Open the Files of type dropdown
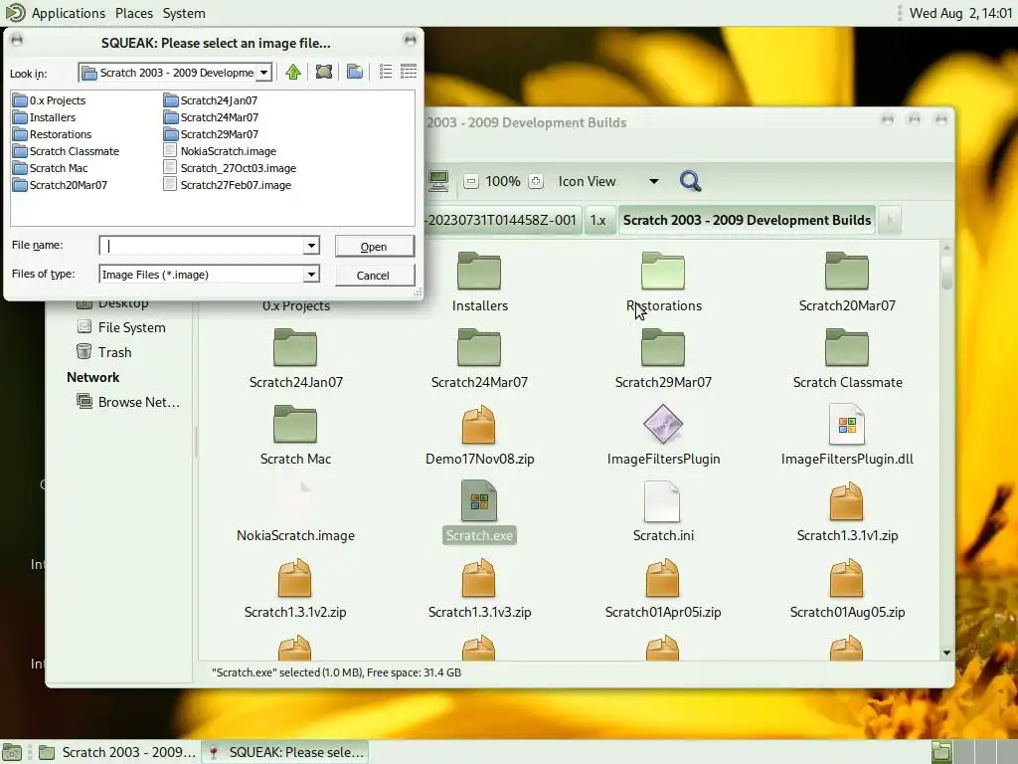 click(x=311, y=275)
